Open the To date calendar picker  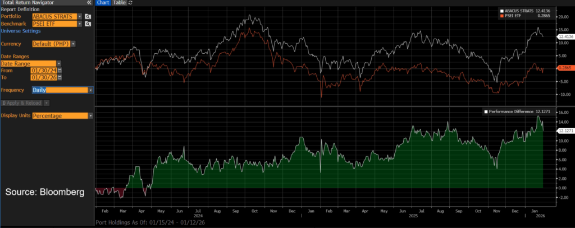coord(60,77)
